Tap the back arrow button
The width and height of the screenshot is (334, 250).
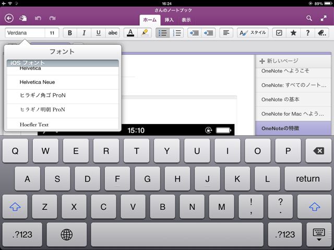tap(9, 18)
